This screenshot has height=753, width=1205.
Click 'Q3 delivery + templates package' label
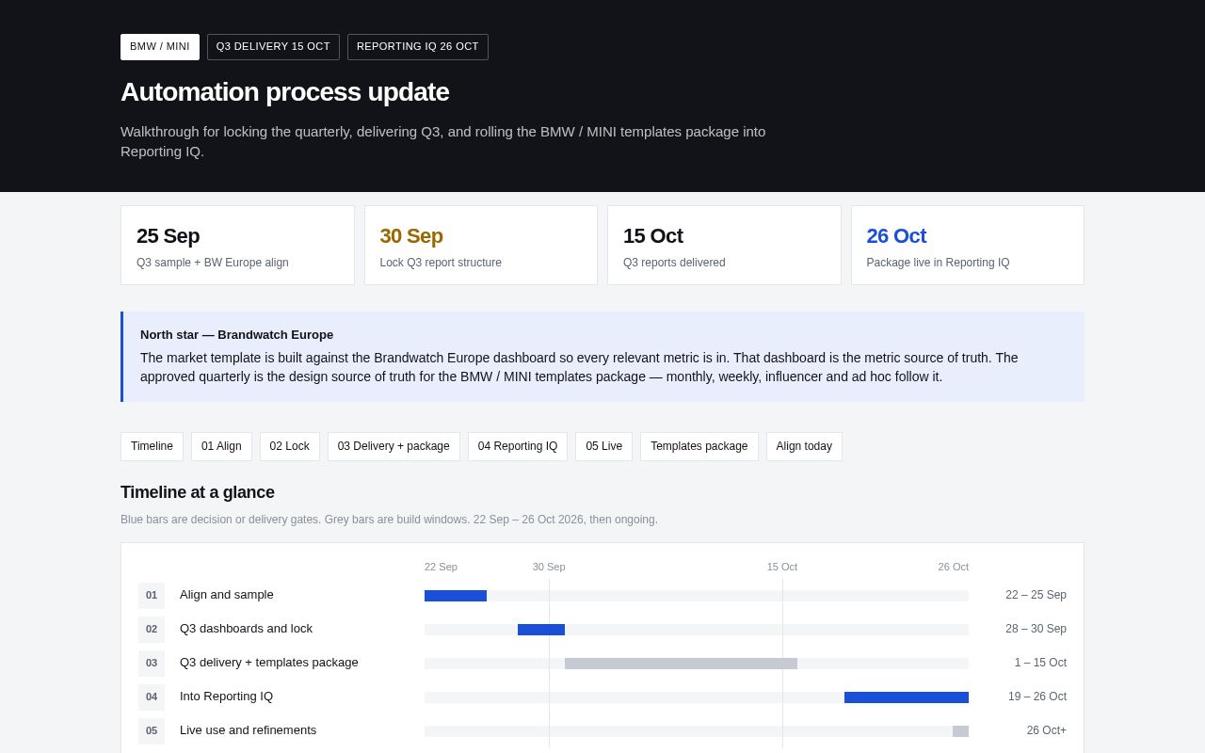tap(269, 663)
